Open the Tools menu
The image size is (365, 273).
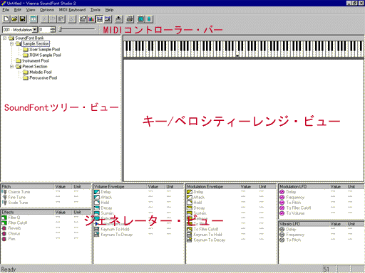point(96,10)
